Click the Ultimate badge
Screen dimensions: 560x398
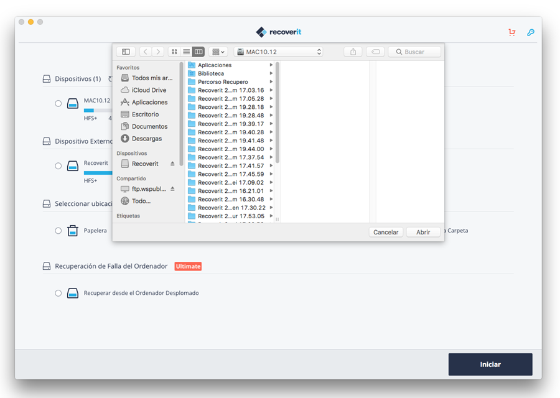click(188, 266)
